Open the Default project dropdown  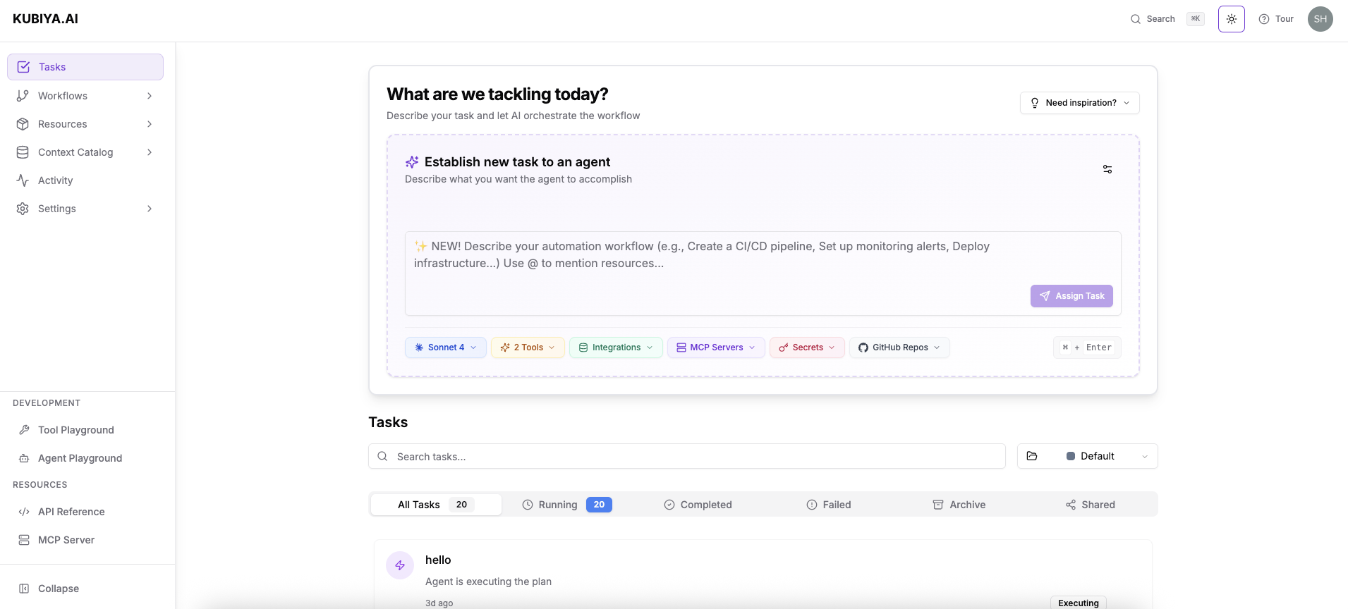[1088, 456]
